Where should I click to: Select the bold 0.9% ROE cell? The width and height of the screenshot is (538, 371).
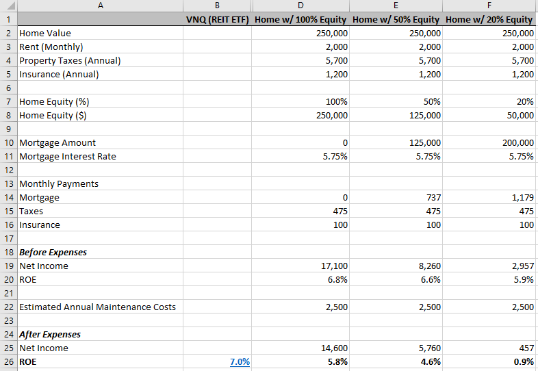pos(489,361)
